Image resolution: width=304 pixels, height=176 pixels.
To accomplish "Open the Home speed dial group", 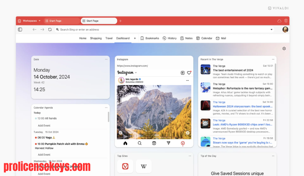I will click(83, 38).
